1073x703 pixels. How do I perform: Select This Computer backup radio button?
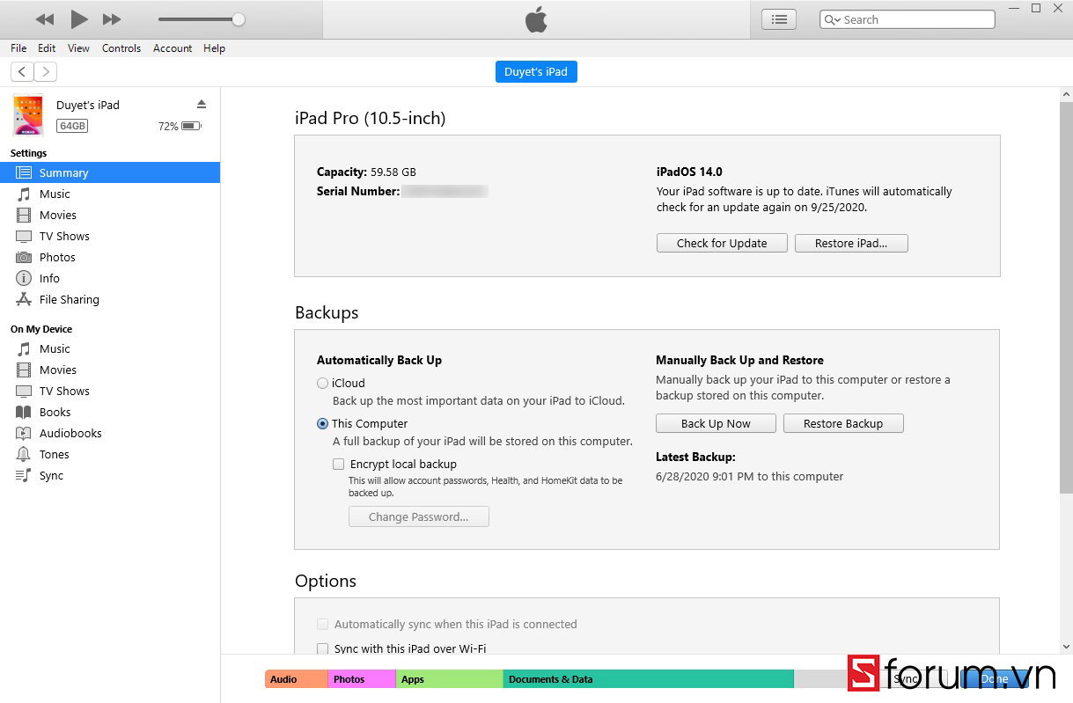pyautogui.click(x=322, y=423)
